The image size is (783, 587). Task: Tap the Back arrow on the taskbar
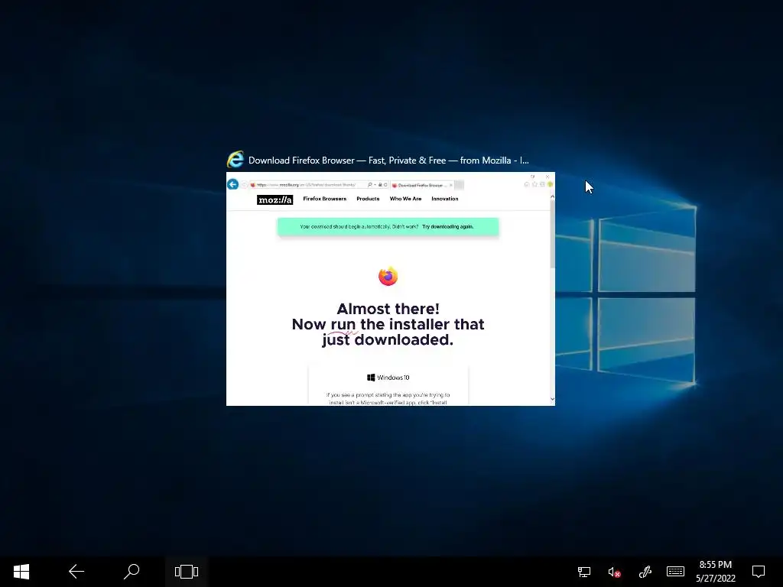click(x=76, y=572)
